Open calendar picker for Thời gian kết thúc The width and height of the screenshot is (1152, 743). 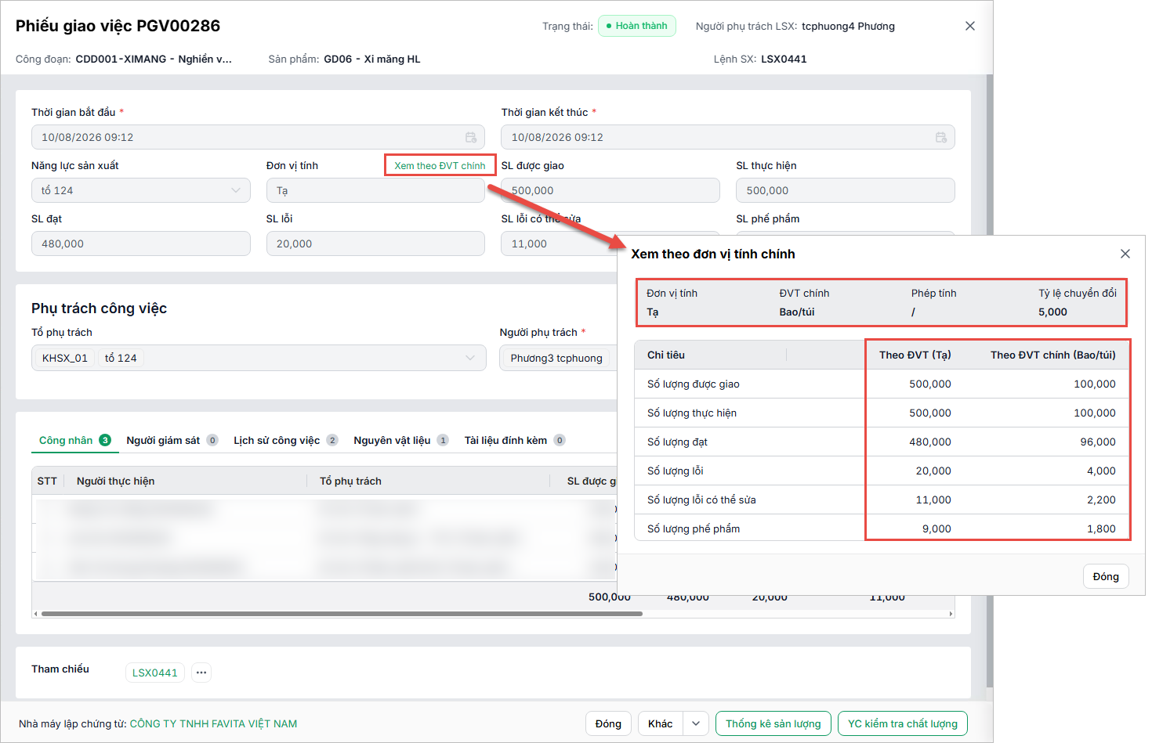click(x=941, y=137)
